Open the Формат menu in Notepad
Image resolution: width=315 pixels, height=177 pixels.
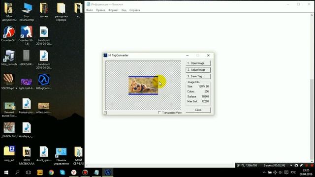pos(113,10)
